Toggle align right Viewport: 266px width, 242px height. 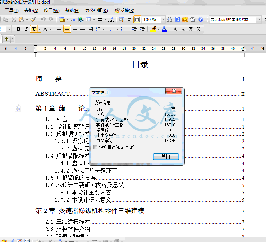75,29
